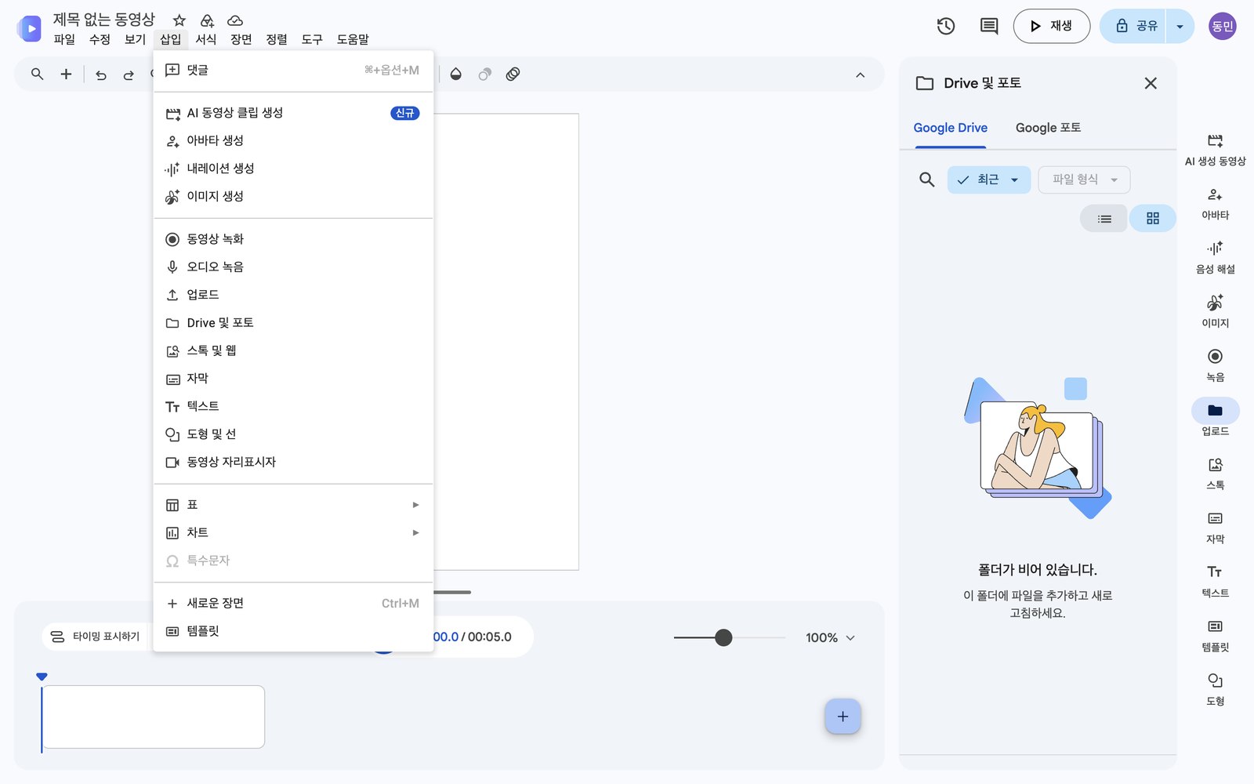Open the 서식 menu
The height and width of the screenshot is (784, 1254).
click(x=205, y=39)
